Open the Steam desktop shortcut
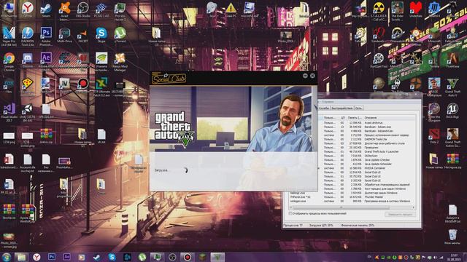The image size is (467, 262). coord(46,9)
